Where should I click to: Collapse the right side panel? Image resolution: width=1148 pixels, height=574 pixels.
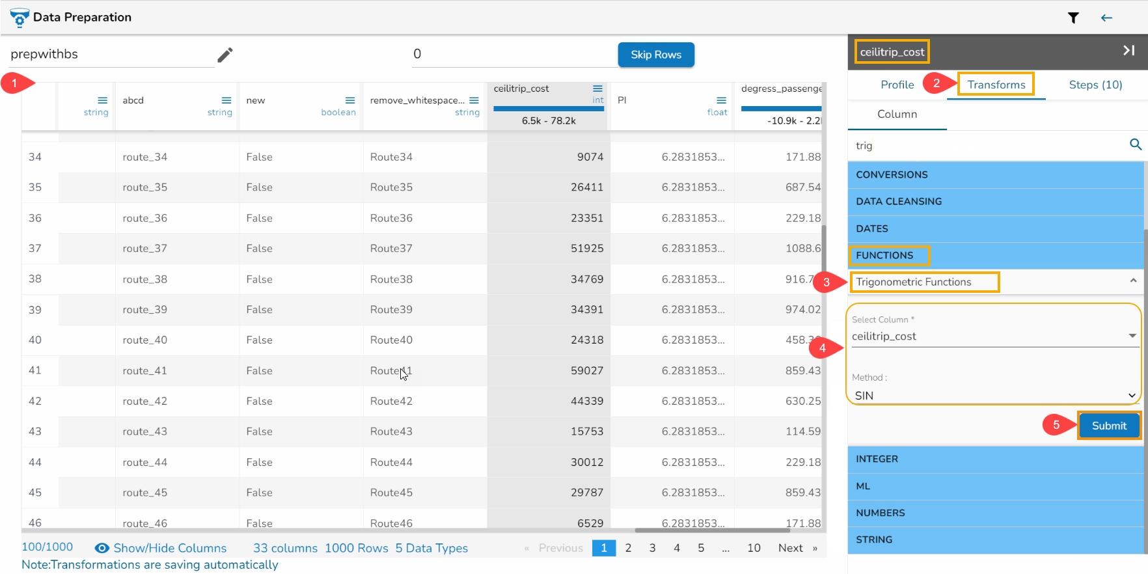click(x=1128, y=51)
